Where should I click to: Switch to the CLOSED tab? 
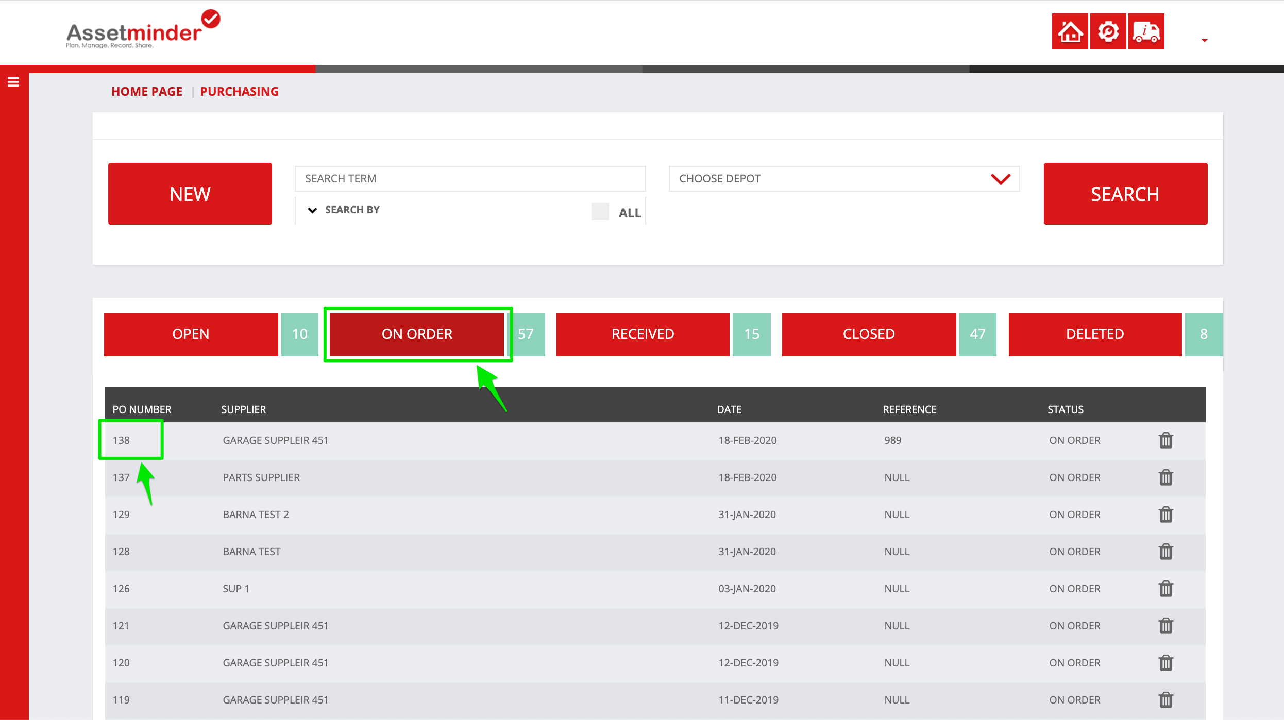[x=869, y=334]
